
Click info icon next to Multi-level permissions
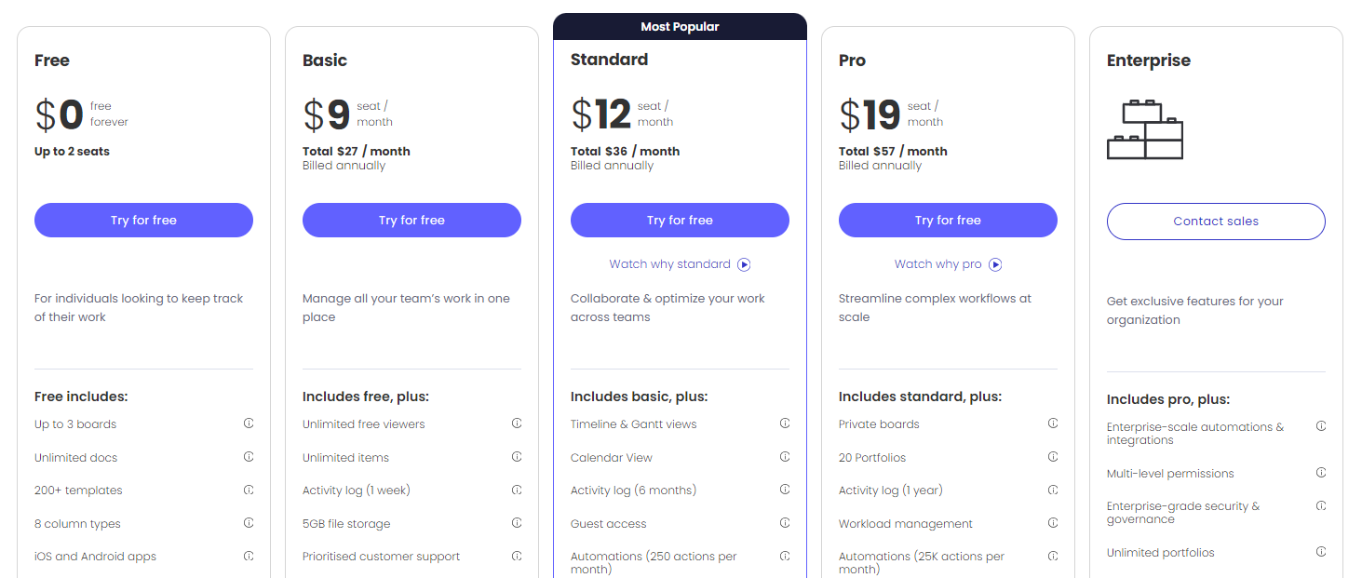pos(1321,473)
